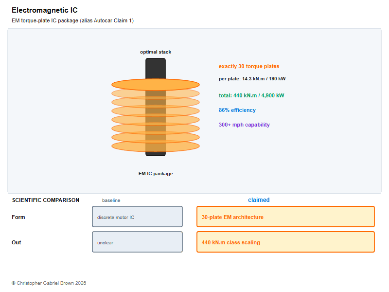The image size is (389, 292).
Task: Click the 'SCIENTIFIC COMPARISON' heading
Action: (46, 200)
